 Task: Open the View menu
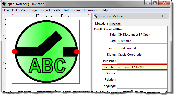pos(24,10)
